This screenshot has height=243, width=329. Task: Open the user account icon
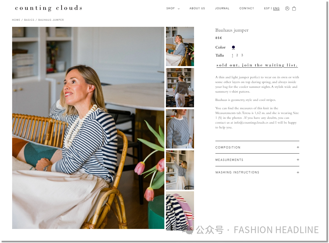287,8
